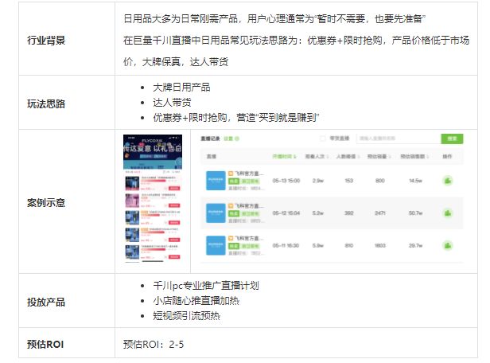Click the 05-13 15:00 start time cell
This screenshot has width=490, height=363.
point(286,181)
